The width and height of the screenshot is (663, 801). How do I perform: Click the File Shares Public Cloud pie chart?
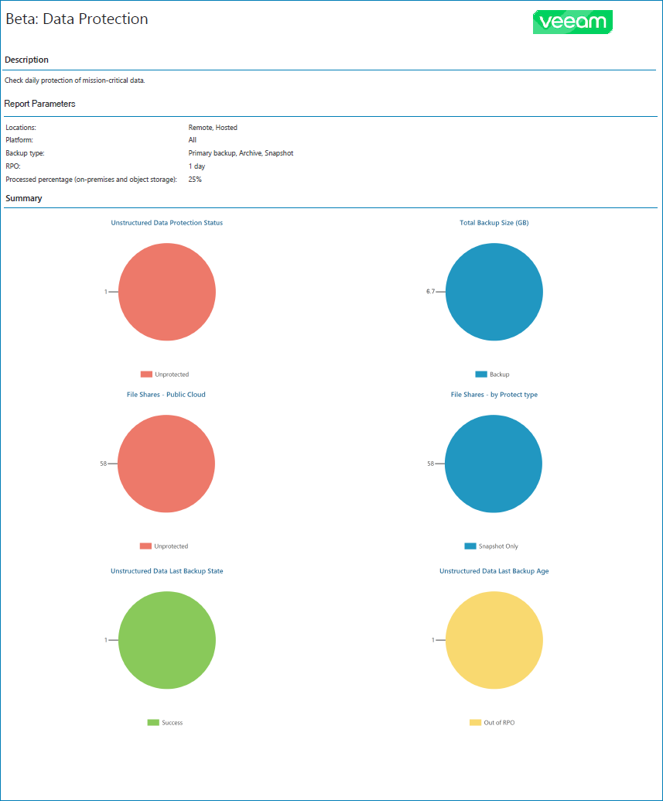pyautogui.click(x=166, y=464)
